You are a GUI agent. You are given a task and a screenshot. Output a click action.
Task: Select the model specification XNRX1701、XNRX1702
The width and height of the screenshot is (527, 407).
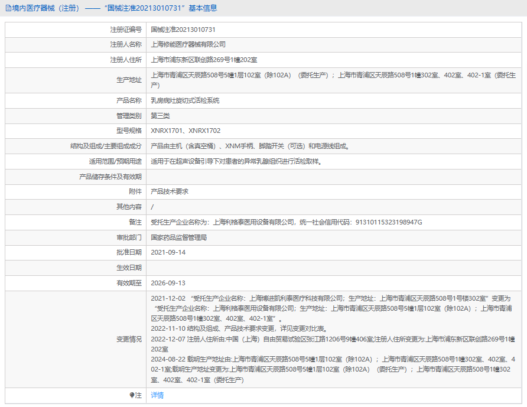click(186, 131)
